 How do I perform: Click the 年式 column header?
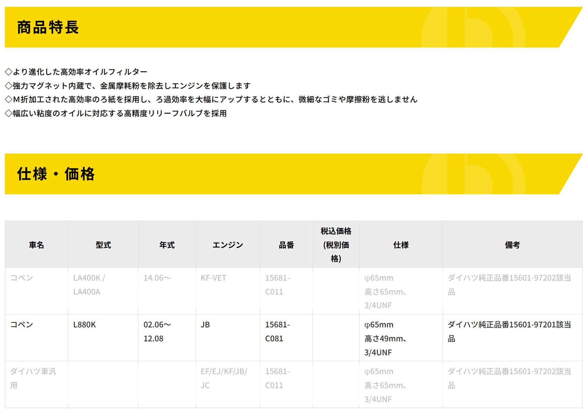click(x=167, y=245)
